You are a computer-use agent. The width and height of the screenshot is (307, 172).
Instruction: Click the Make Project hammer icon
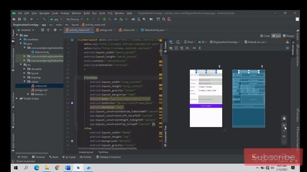coord(44,19)
